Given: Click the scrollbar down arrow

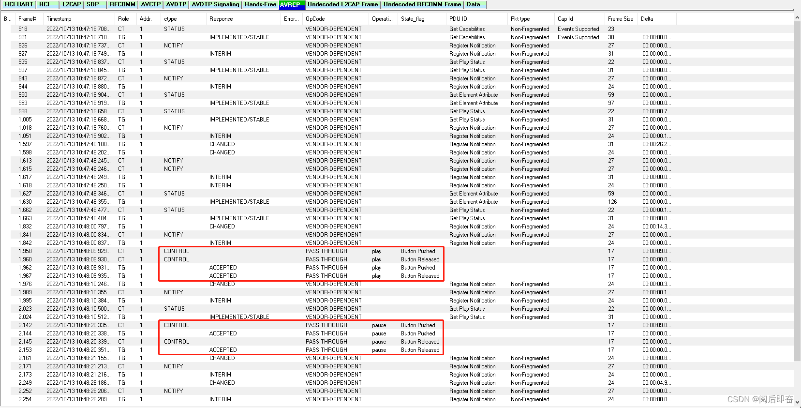Looking at the screenshot, I should coord(797,402).
